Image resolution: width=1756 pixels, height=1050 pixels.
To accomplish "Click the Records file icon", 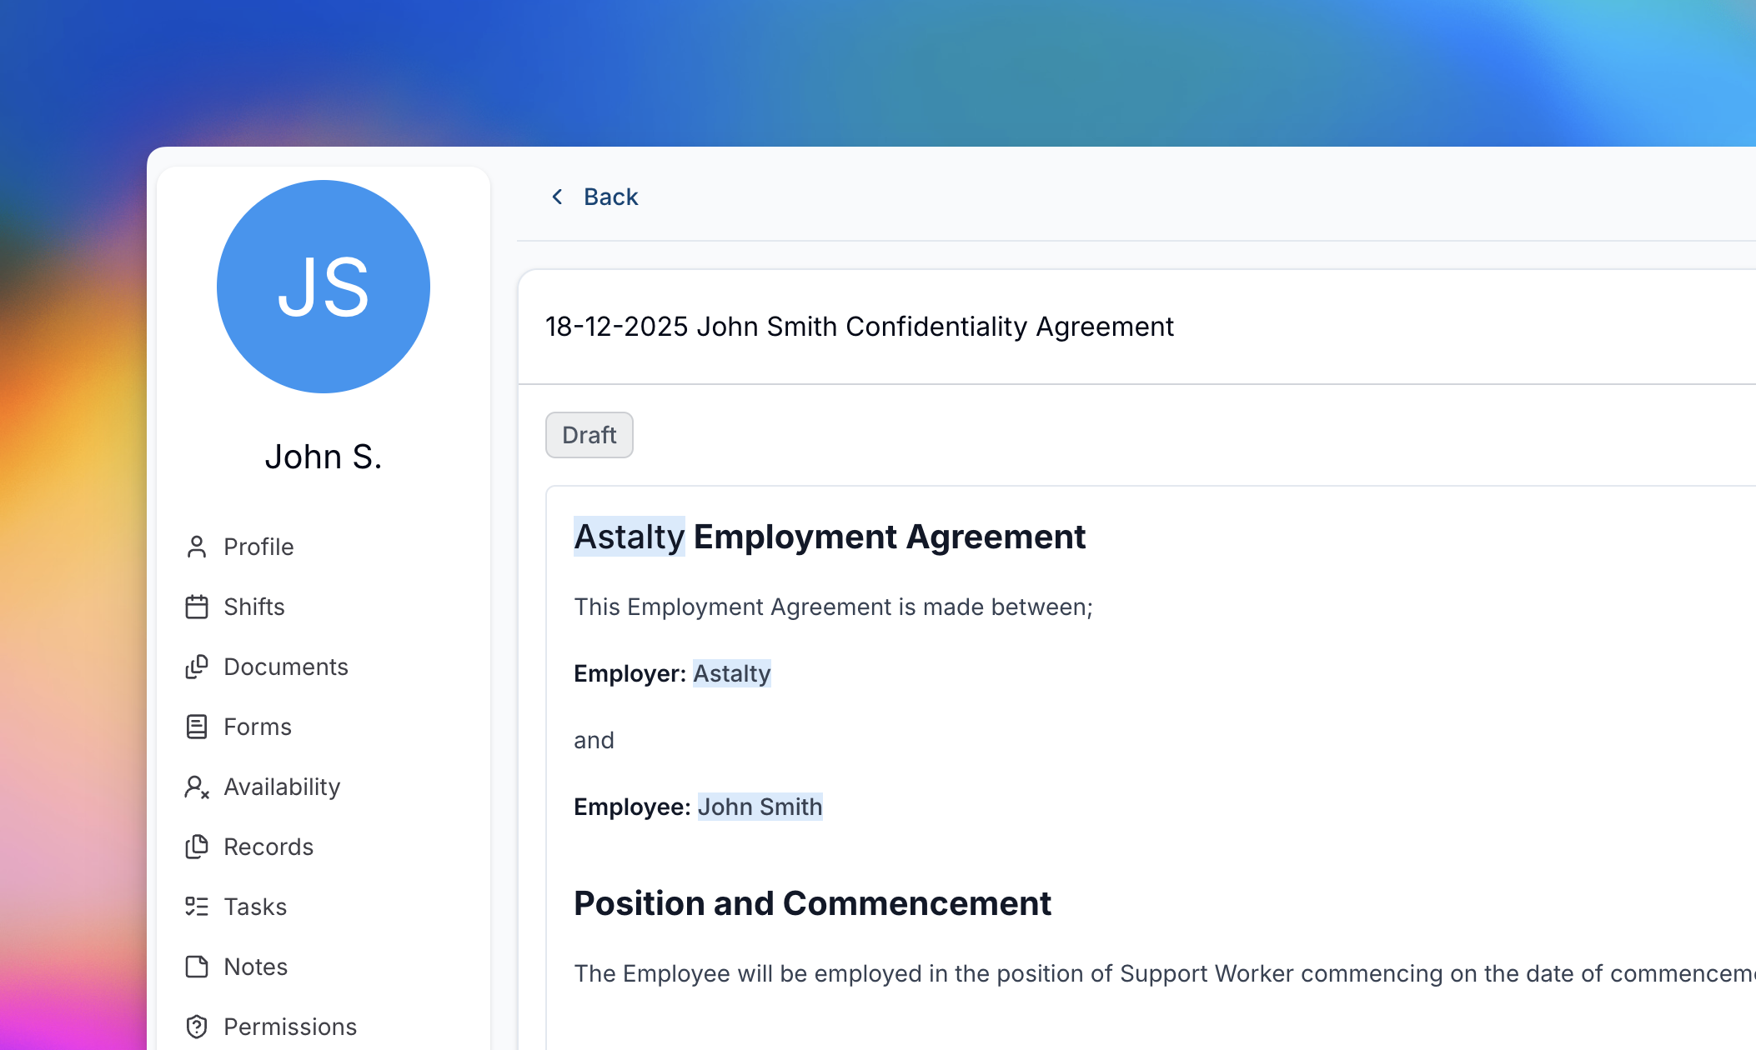I will click(197, 847).
